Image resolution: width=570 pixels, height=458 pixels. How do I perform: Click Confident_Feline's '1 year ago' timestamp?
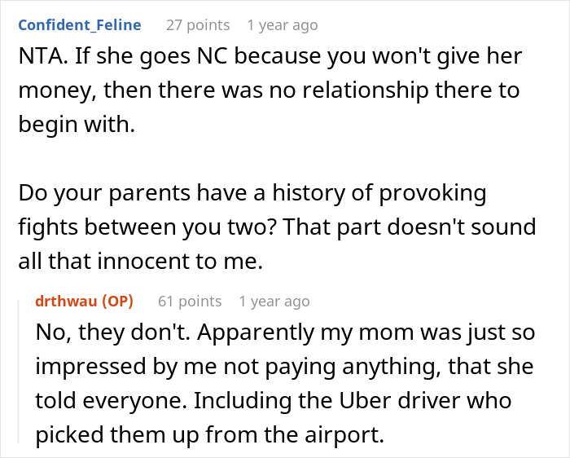(283, 25)
